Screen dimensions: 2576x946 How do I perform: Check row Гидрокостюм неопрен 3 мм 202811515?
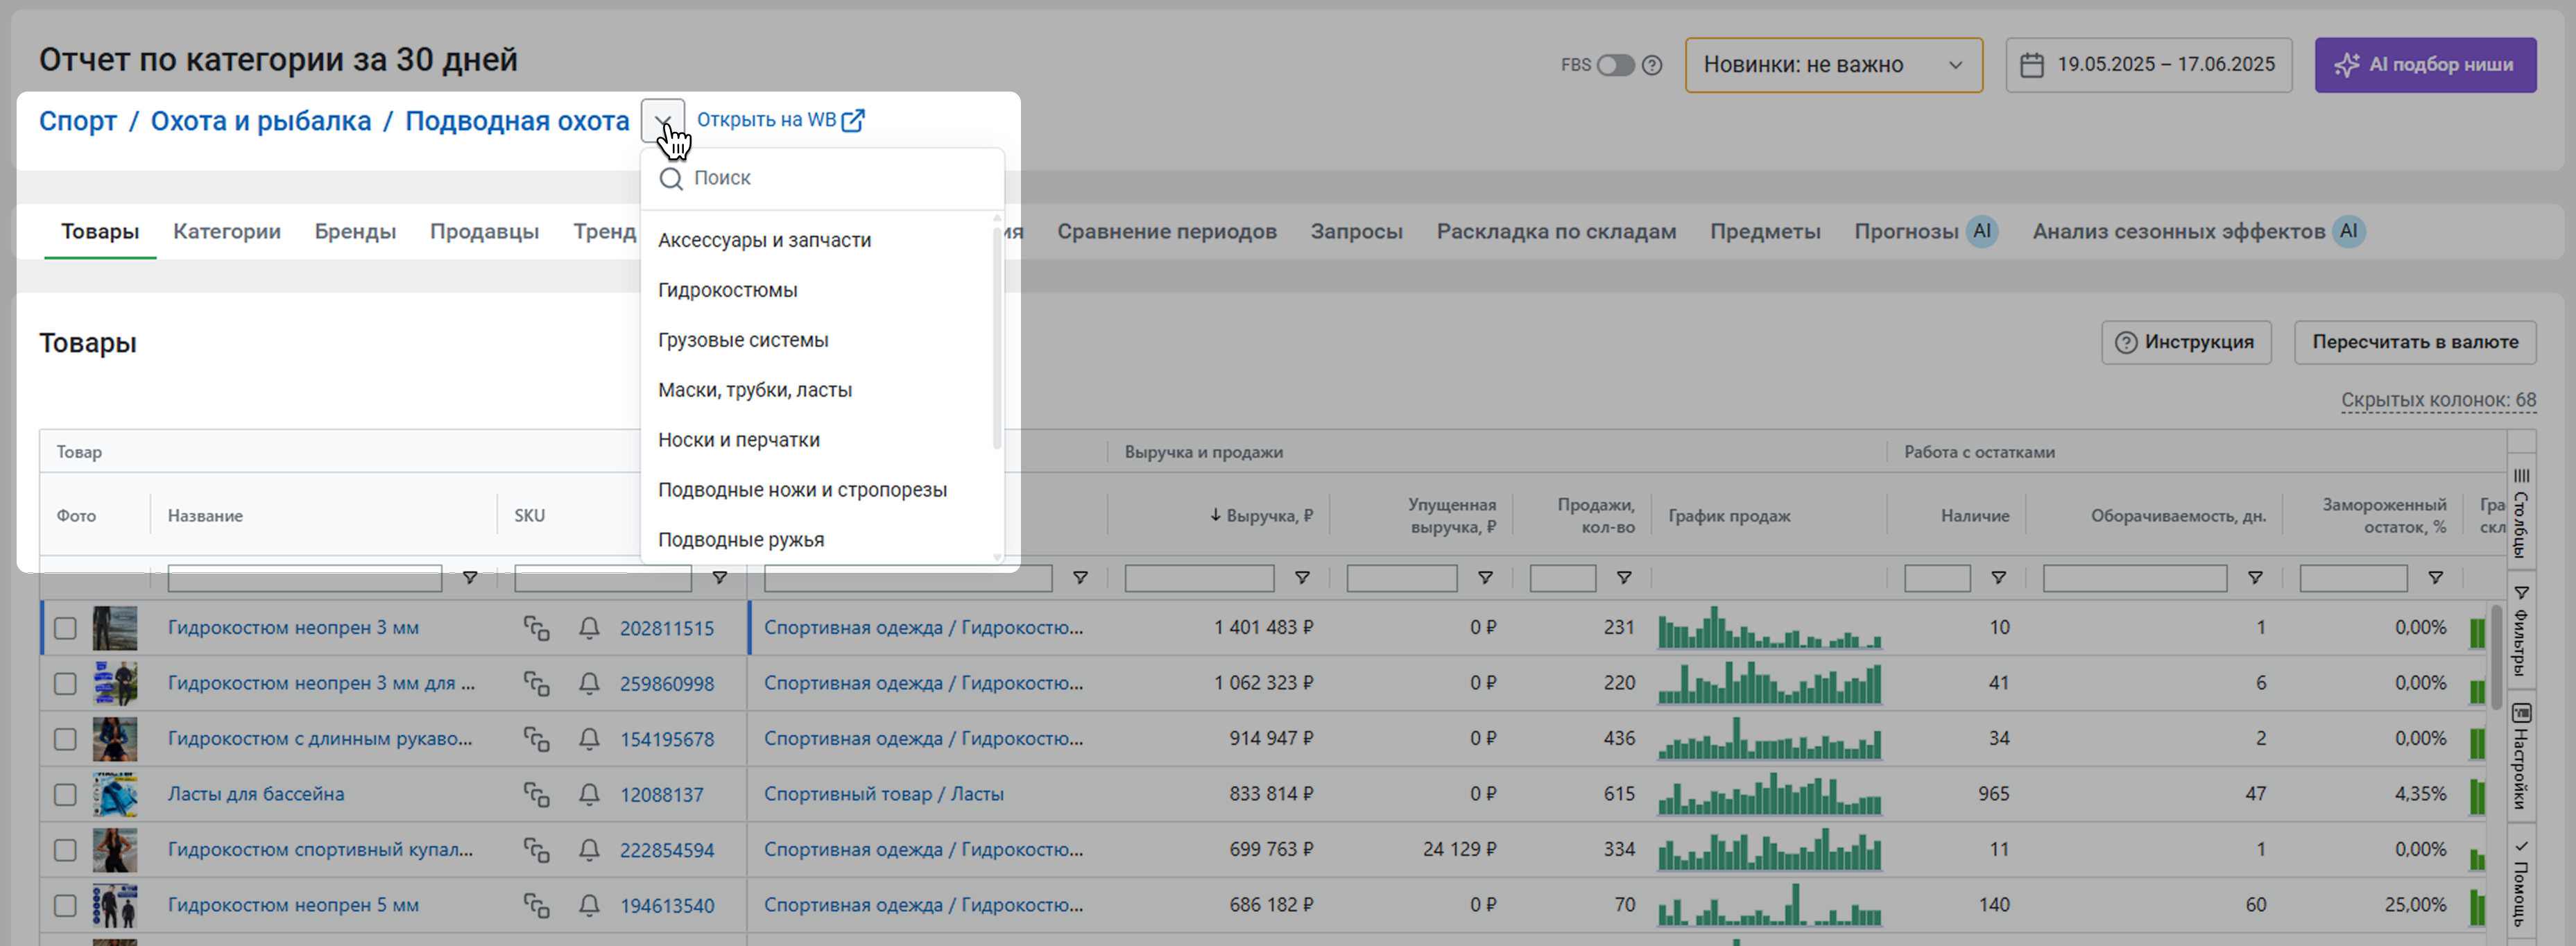point(65,628)
